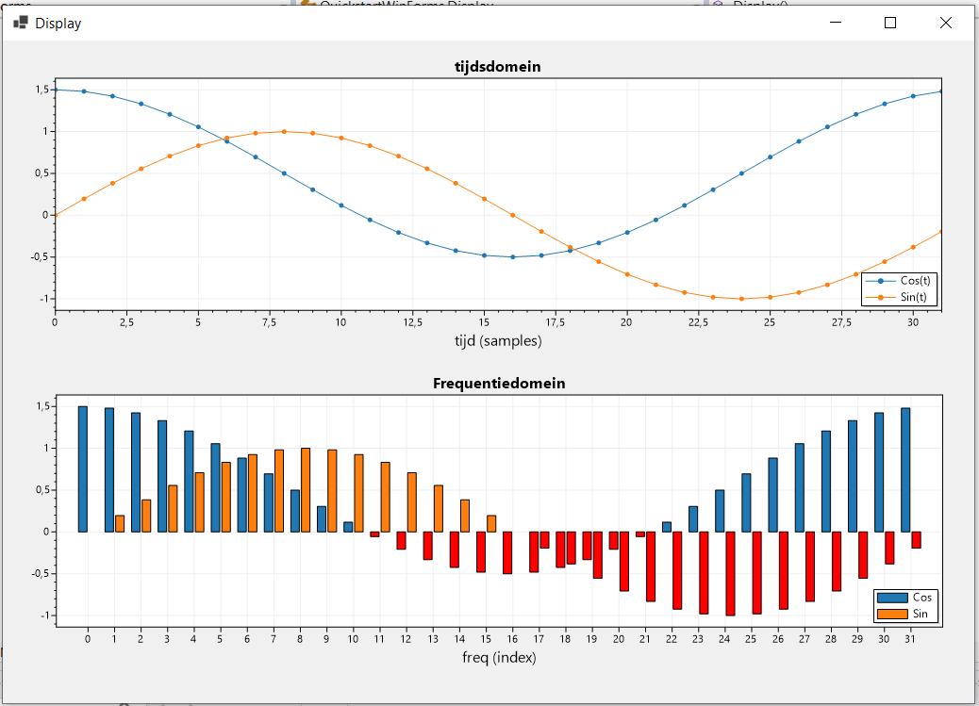Open the tijdsdomein plot title
The height and width of the screenshot is (706, 979).
497,66
